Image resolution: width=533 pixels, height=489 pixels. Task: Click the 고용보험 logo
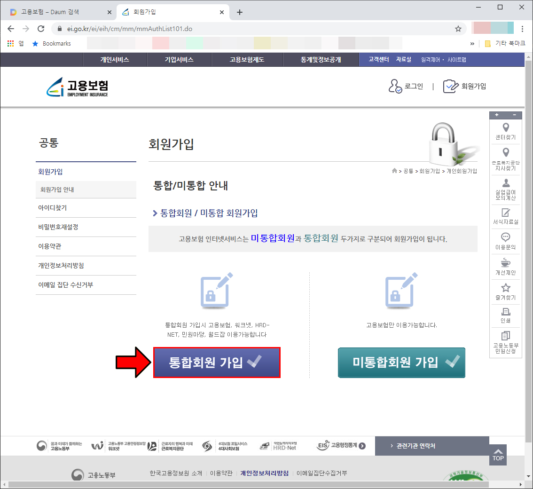point(77,87)
